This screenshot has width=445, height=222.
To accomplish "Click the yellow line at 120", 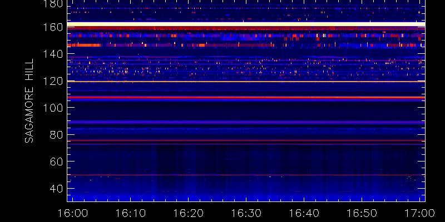I will click(246, 82).
